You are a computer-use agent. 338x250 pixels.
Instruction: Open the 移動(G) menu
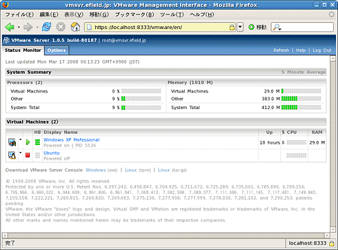99,15
